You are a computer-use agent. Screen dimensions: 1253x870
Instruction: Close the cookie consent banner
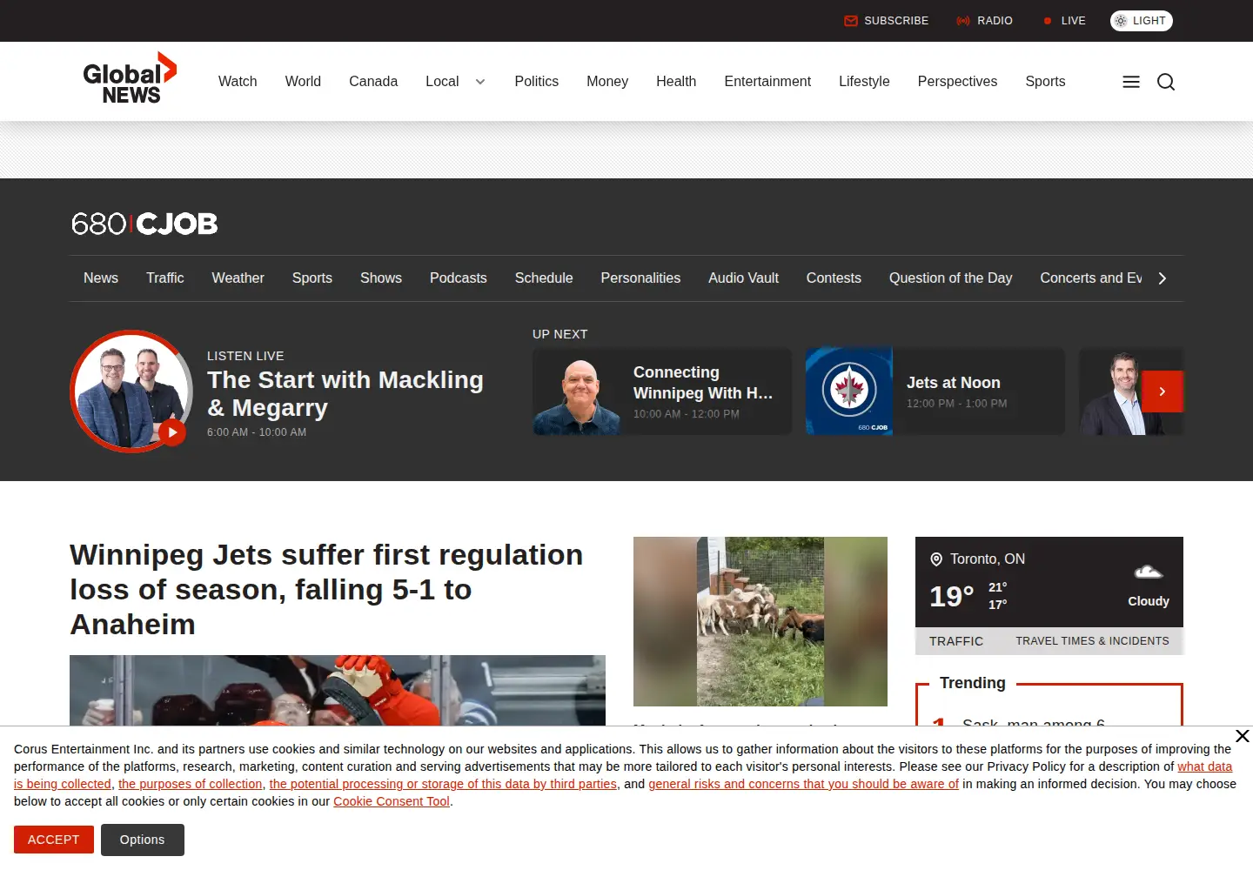click(x=1243, y=736)
